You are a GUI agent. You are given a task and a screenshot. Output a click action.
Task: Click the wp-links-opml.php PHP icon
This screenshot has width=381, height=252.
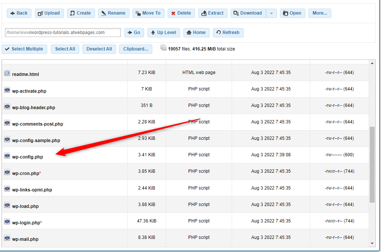tap(7, 189)
